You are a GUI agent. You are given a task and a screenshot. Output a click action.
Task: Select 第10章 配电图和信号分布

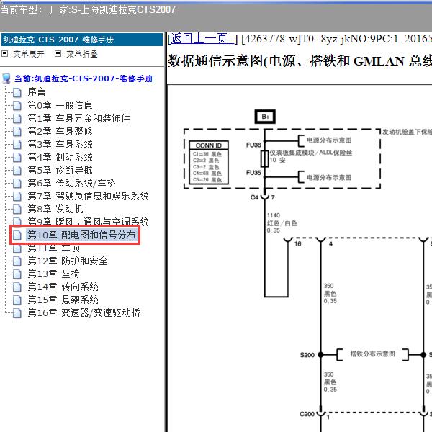(x=82, y=235)
